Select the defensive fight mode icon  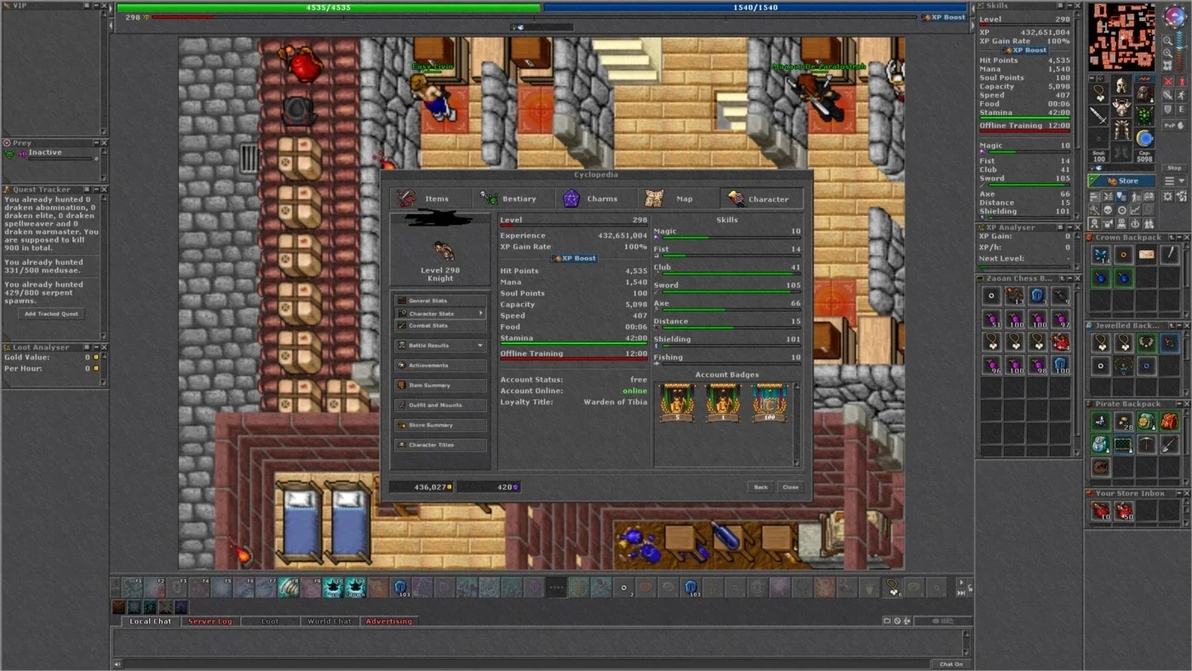1168,109
